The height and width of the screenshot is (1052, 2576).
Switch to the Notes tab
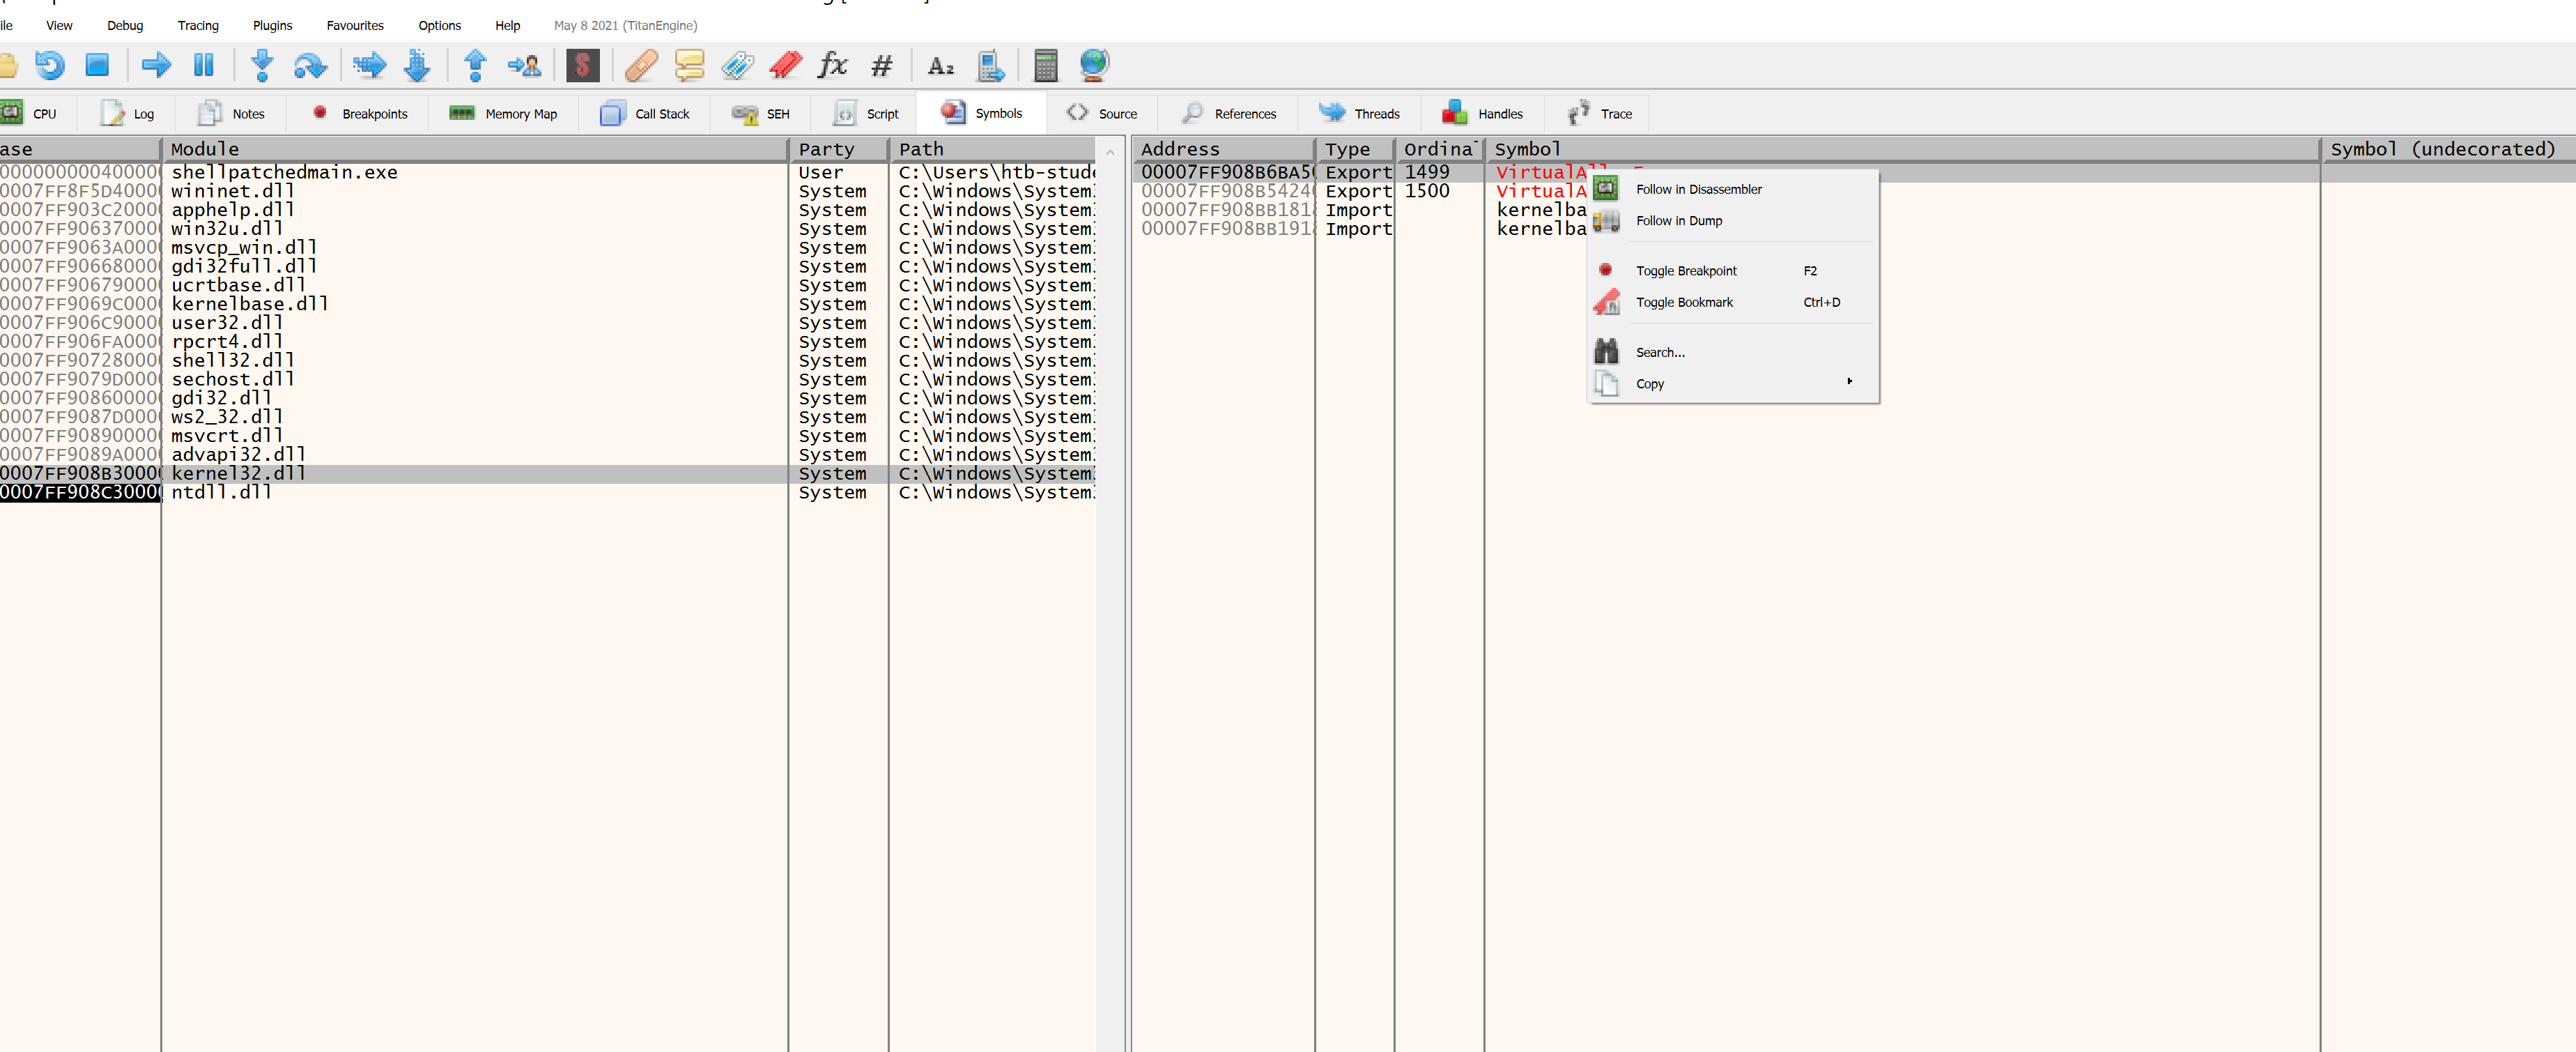point(232,113)
